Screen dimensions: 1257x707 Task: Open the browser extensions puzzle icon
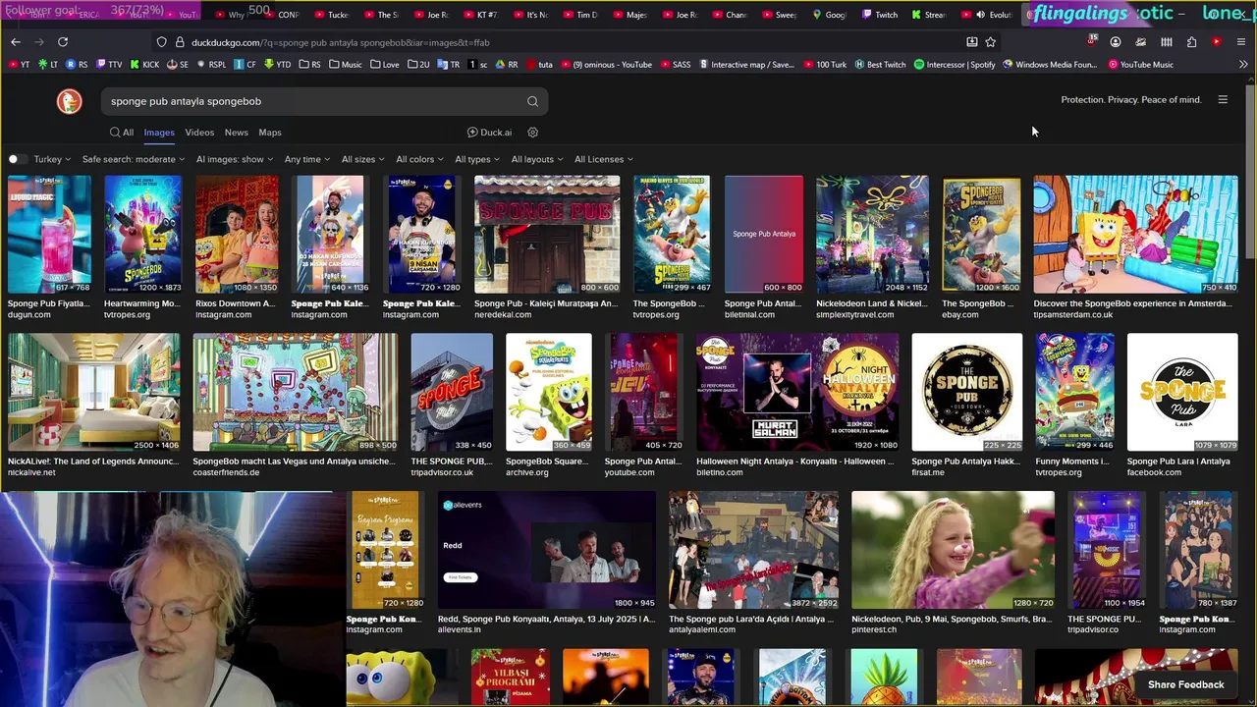click(x=1191, y=42)
